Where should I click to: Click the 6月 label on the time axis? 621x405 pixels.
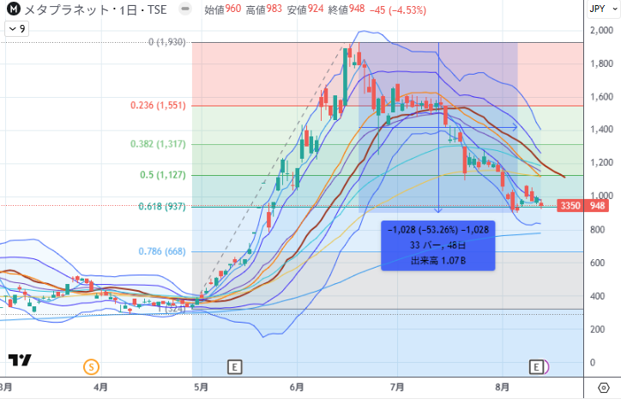298,388
